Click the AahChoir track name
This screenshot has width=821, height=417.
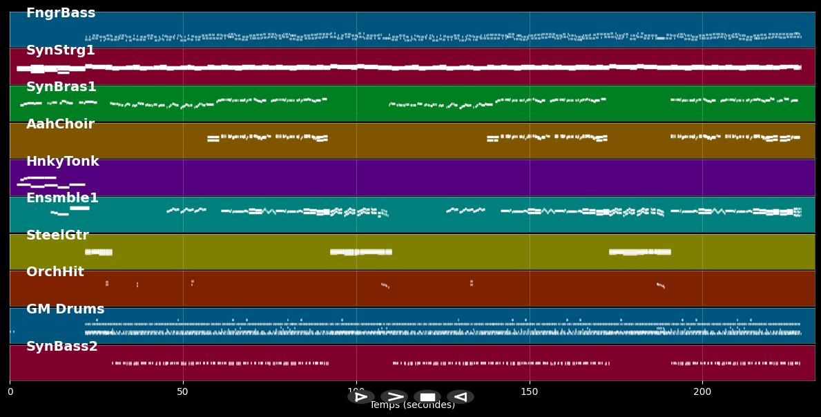(x=60, y=124)
